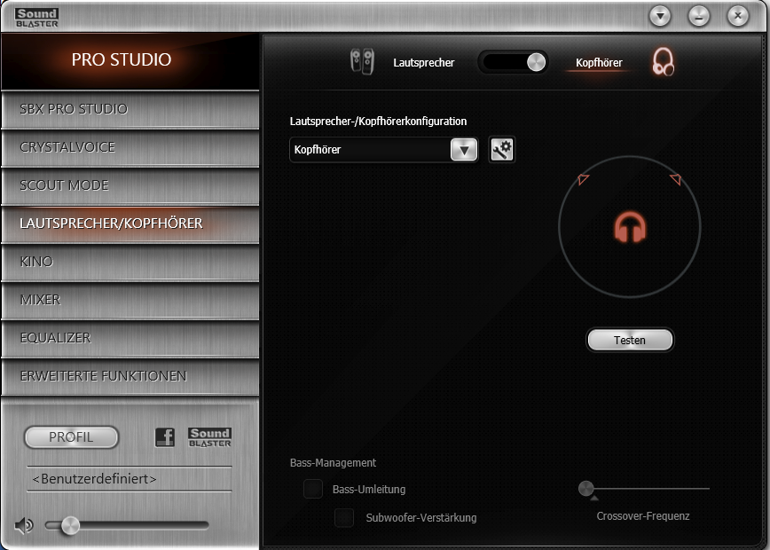
Task: Open the speaker setup wrench-and-gear icon
Action: point(502,149)
